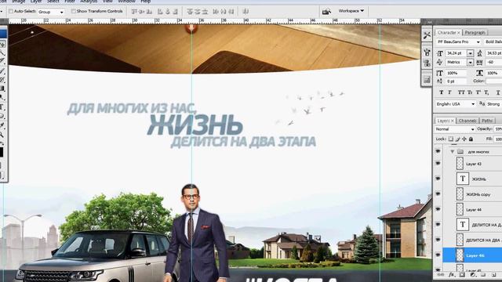Align right edges in options bar
502x282 pixels.
(175, 12)
